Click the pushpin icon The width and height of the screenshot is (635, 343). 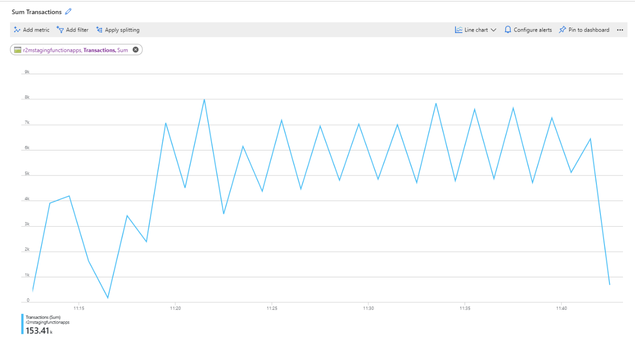click(x=562, y=30)
